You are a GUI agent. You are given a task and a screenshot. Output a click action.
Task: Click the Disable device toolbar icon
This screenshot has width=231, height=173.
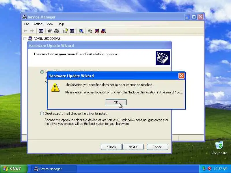[x=103, y=31]
